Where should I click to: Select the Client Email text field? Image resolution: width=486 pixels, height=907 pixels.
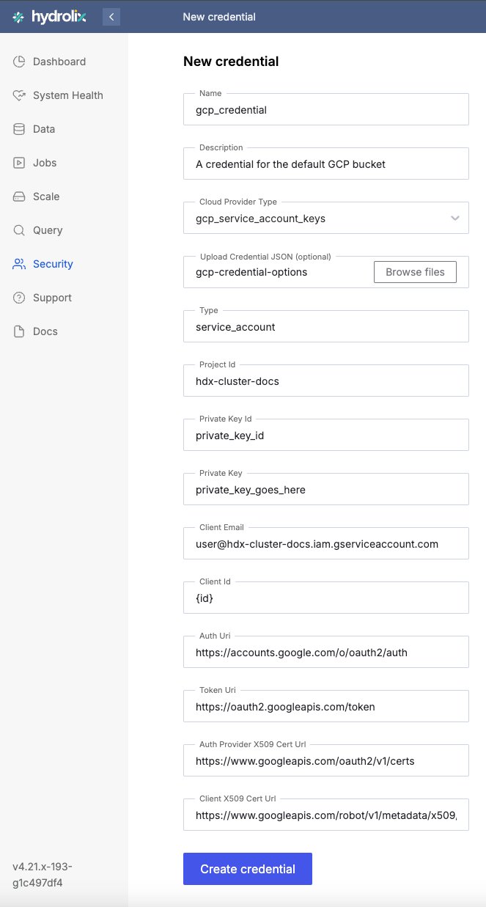point(325,543)
